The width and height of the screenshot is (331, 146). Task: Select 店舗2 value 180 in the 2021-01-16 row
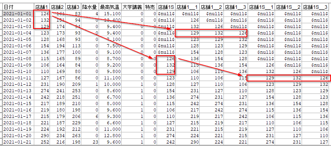(58, 110)
